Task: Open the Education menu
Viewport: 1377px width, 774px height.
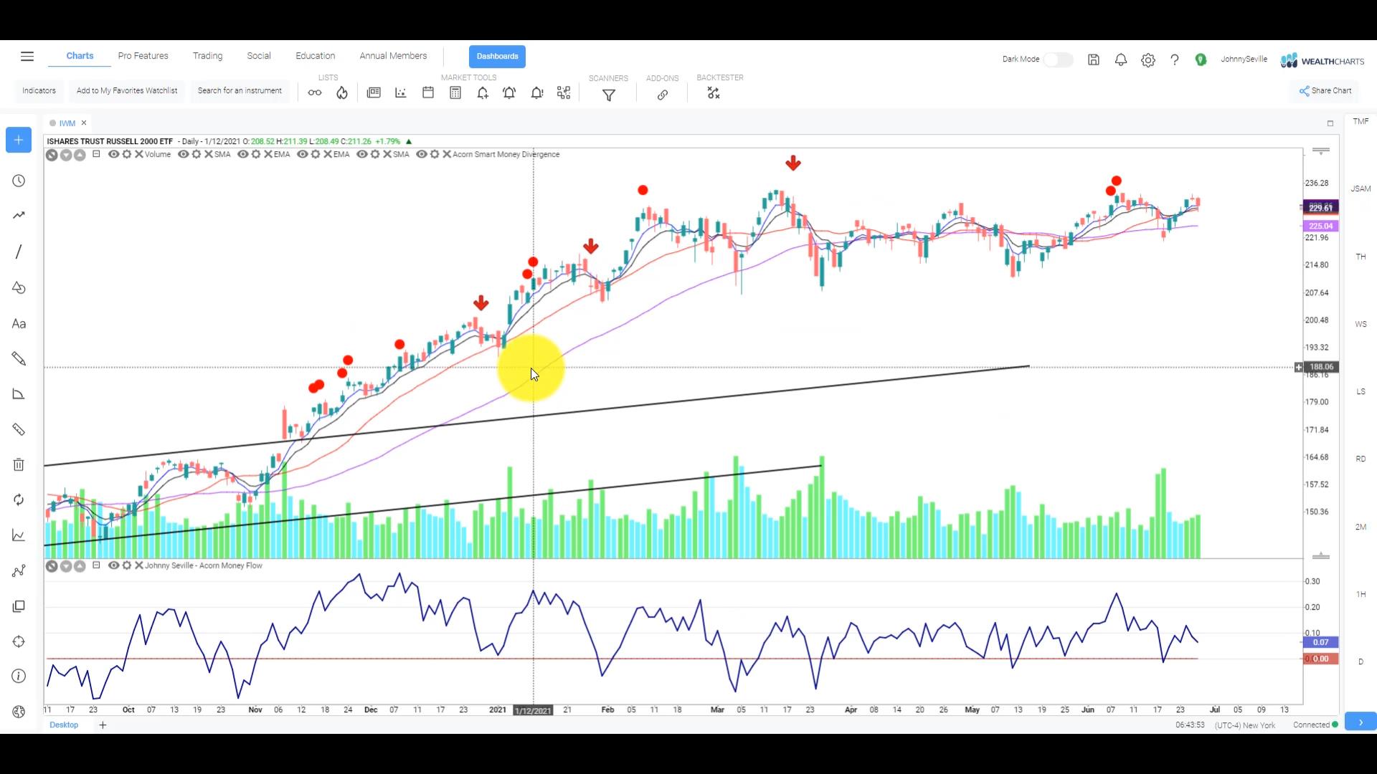Action: tap(316, 56)
